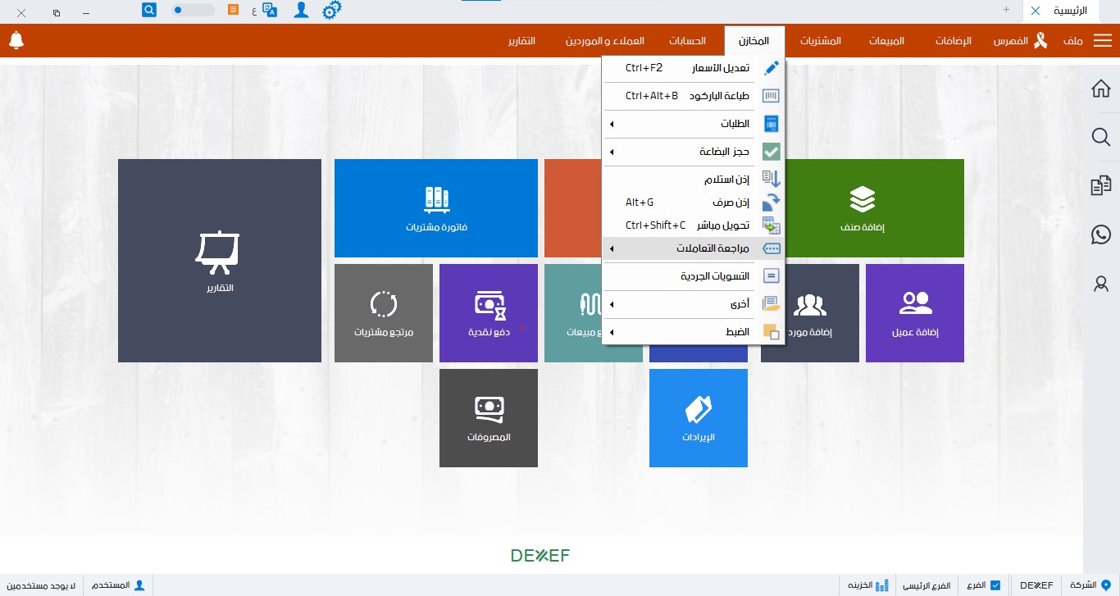Expand the حجز البضاعة submenu
The height and width of the screenshot is (596, 1120).
pos(693,152)
